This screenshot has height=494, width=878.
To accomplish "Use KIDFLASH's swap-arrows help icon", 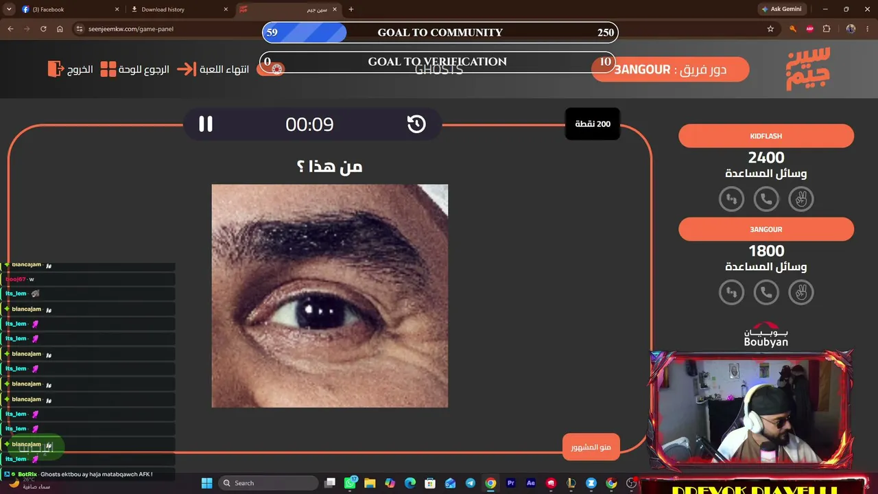I will (731, 199).
